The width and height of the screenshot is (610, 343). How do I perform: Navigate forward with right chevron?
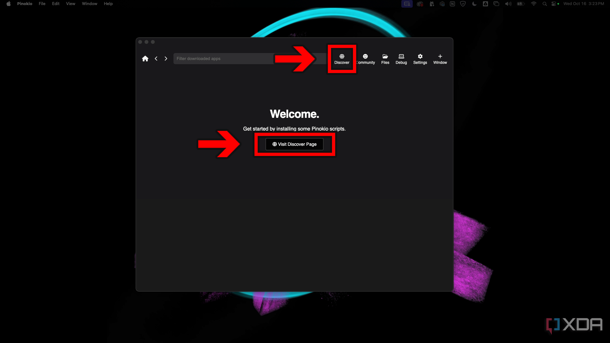pos(166,59)
